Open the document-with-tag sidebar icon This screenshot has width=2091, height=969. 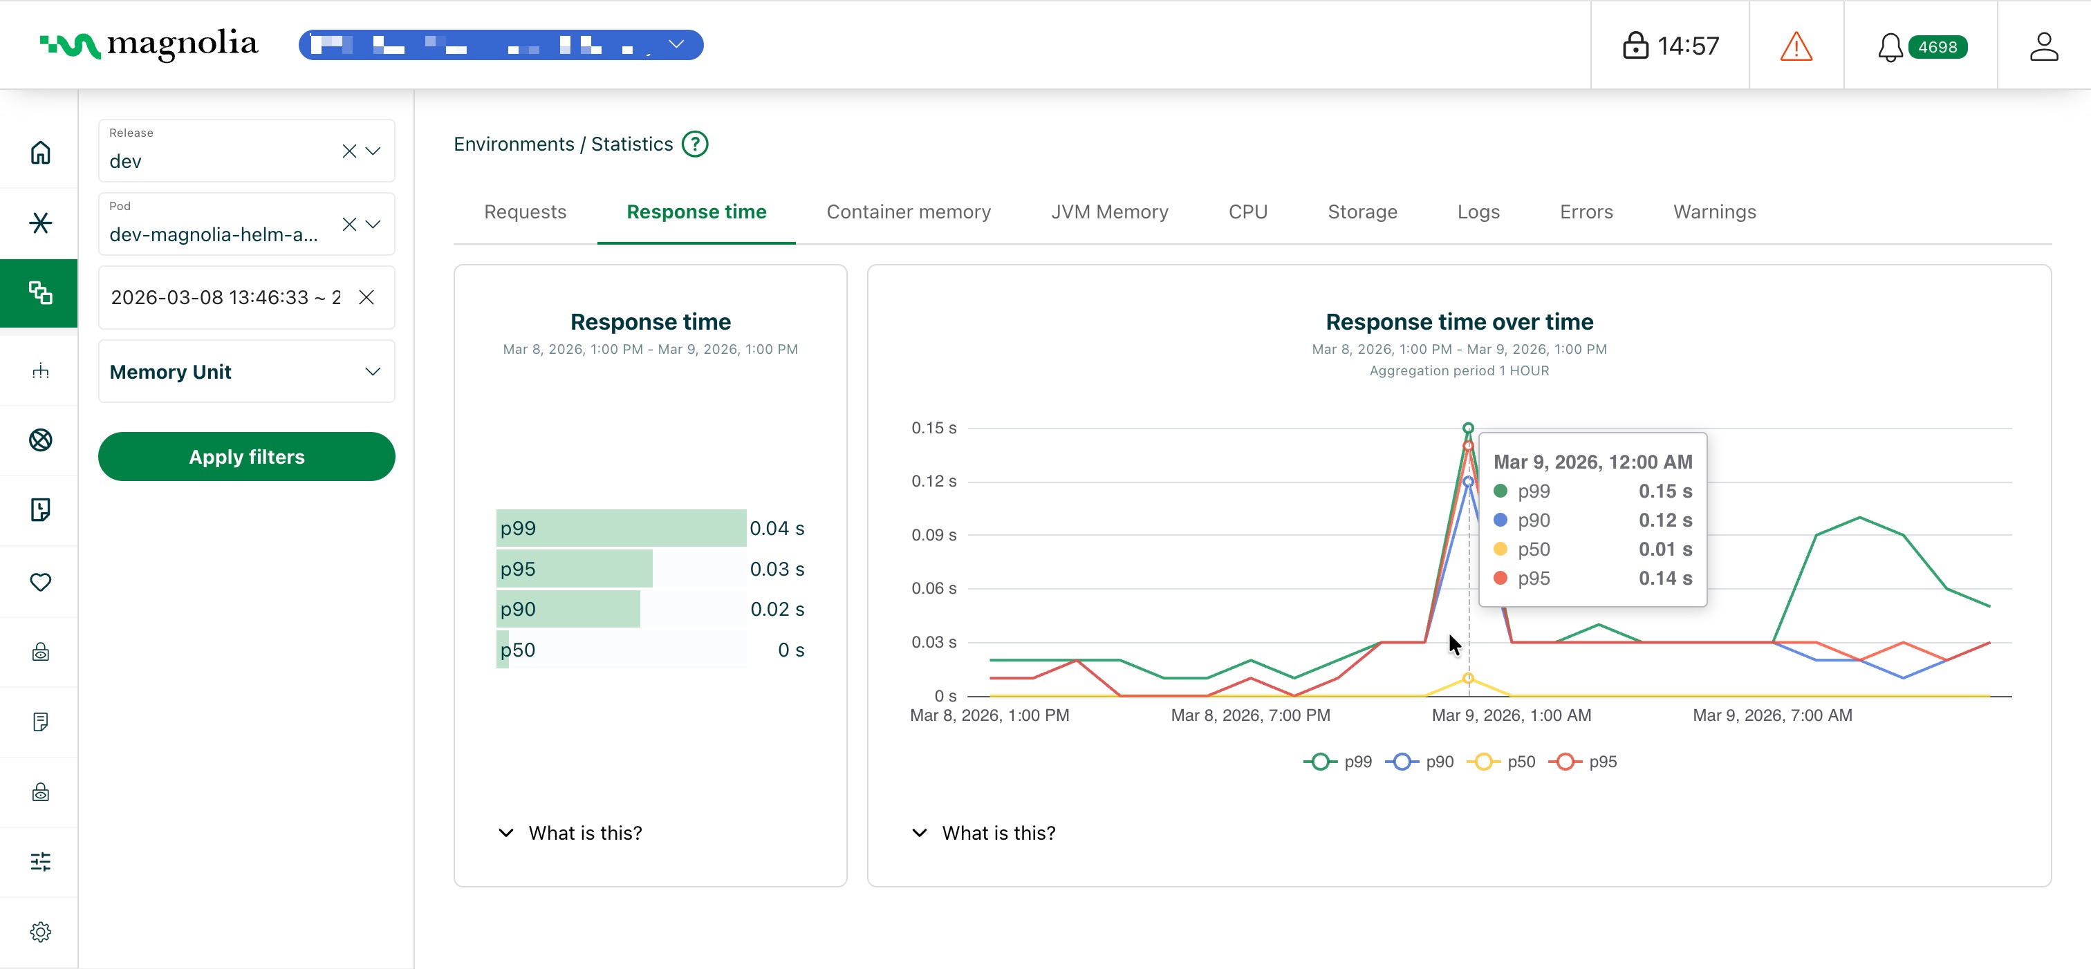[41, 509]
